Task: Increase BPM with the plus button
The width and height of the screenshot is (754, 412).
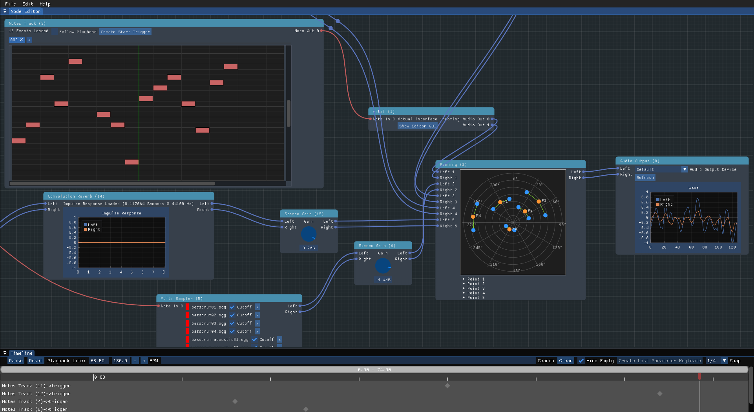Action: click(x=144, y=361)
